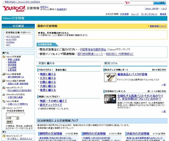Open 天気情報 in お役立ち情報
This screenshot has height=141, width=169.
(124, 14)
